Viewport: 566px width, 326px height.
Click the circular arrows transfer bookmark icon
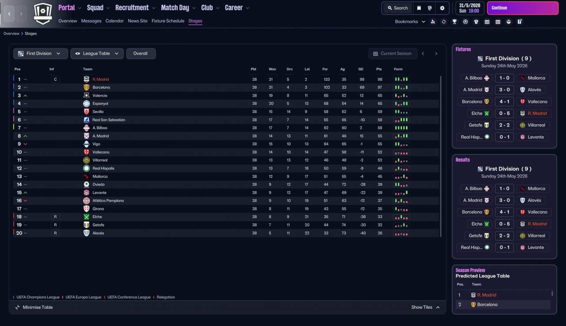coord(444,22)
